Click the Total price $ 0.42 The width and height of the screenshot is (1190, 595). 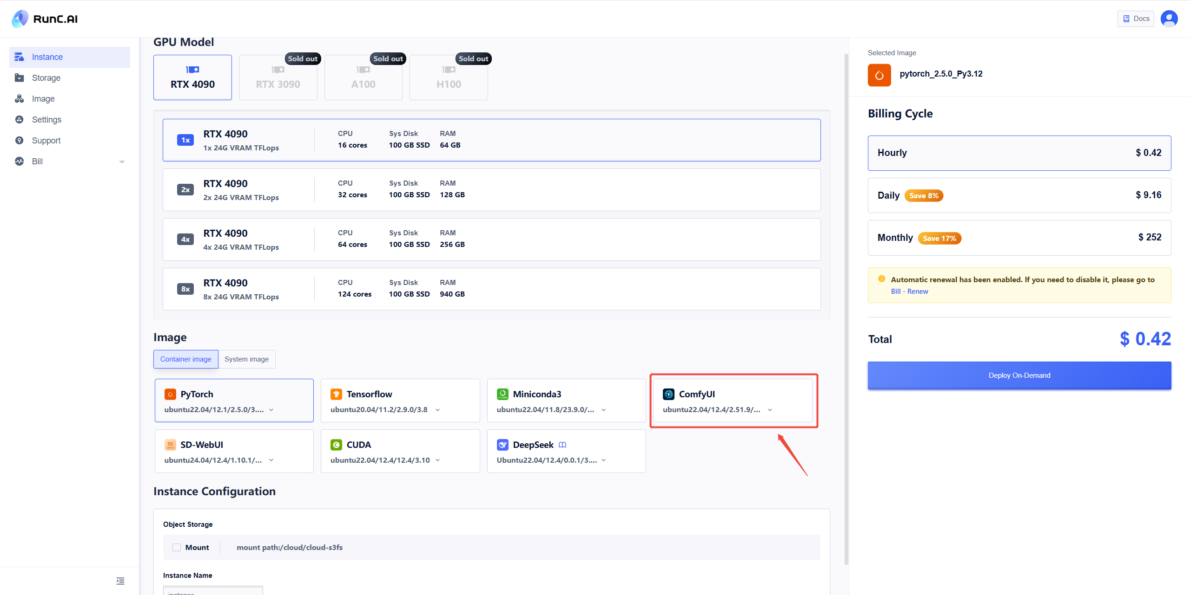(x=1145, y=339)
